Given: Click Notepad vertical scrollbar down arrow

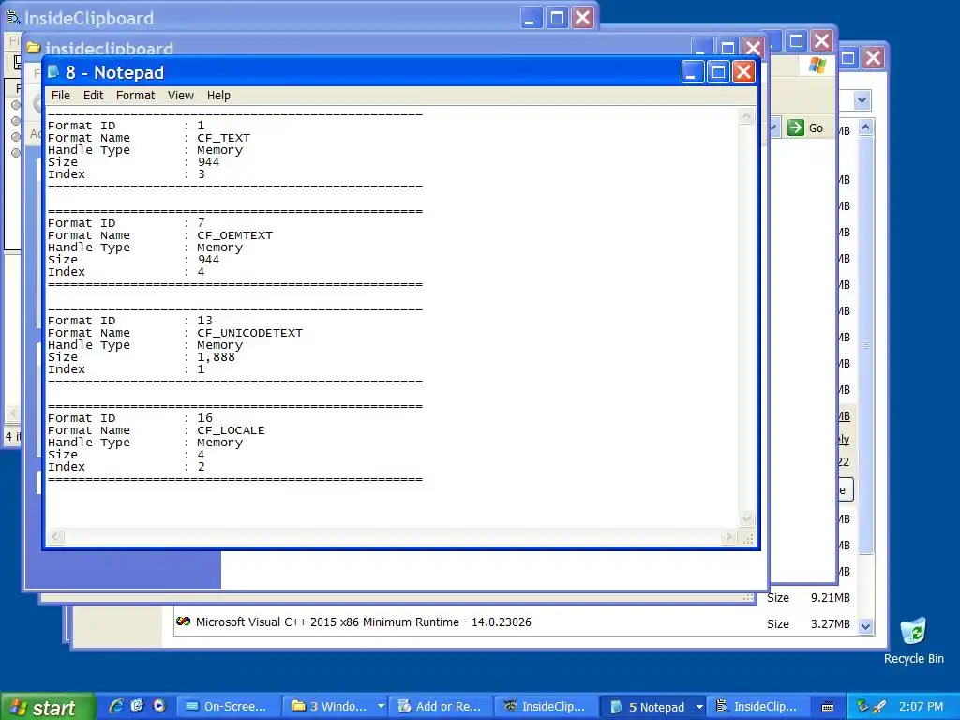Looking at the screenshot, I should [746, 518].
